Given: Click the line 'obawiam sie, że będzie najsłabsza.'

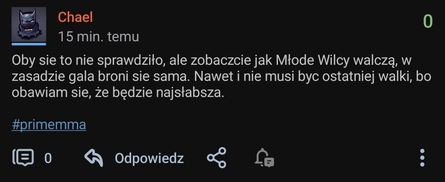Looking at the screenshot, I should tap(118, 93).
